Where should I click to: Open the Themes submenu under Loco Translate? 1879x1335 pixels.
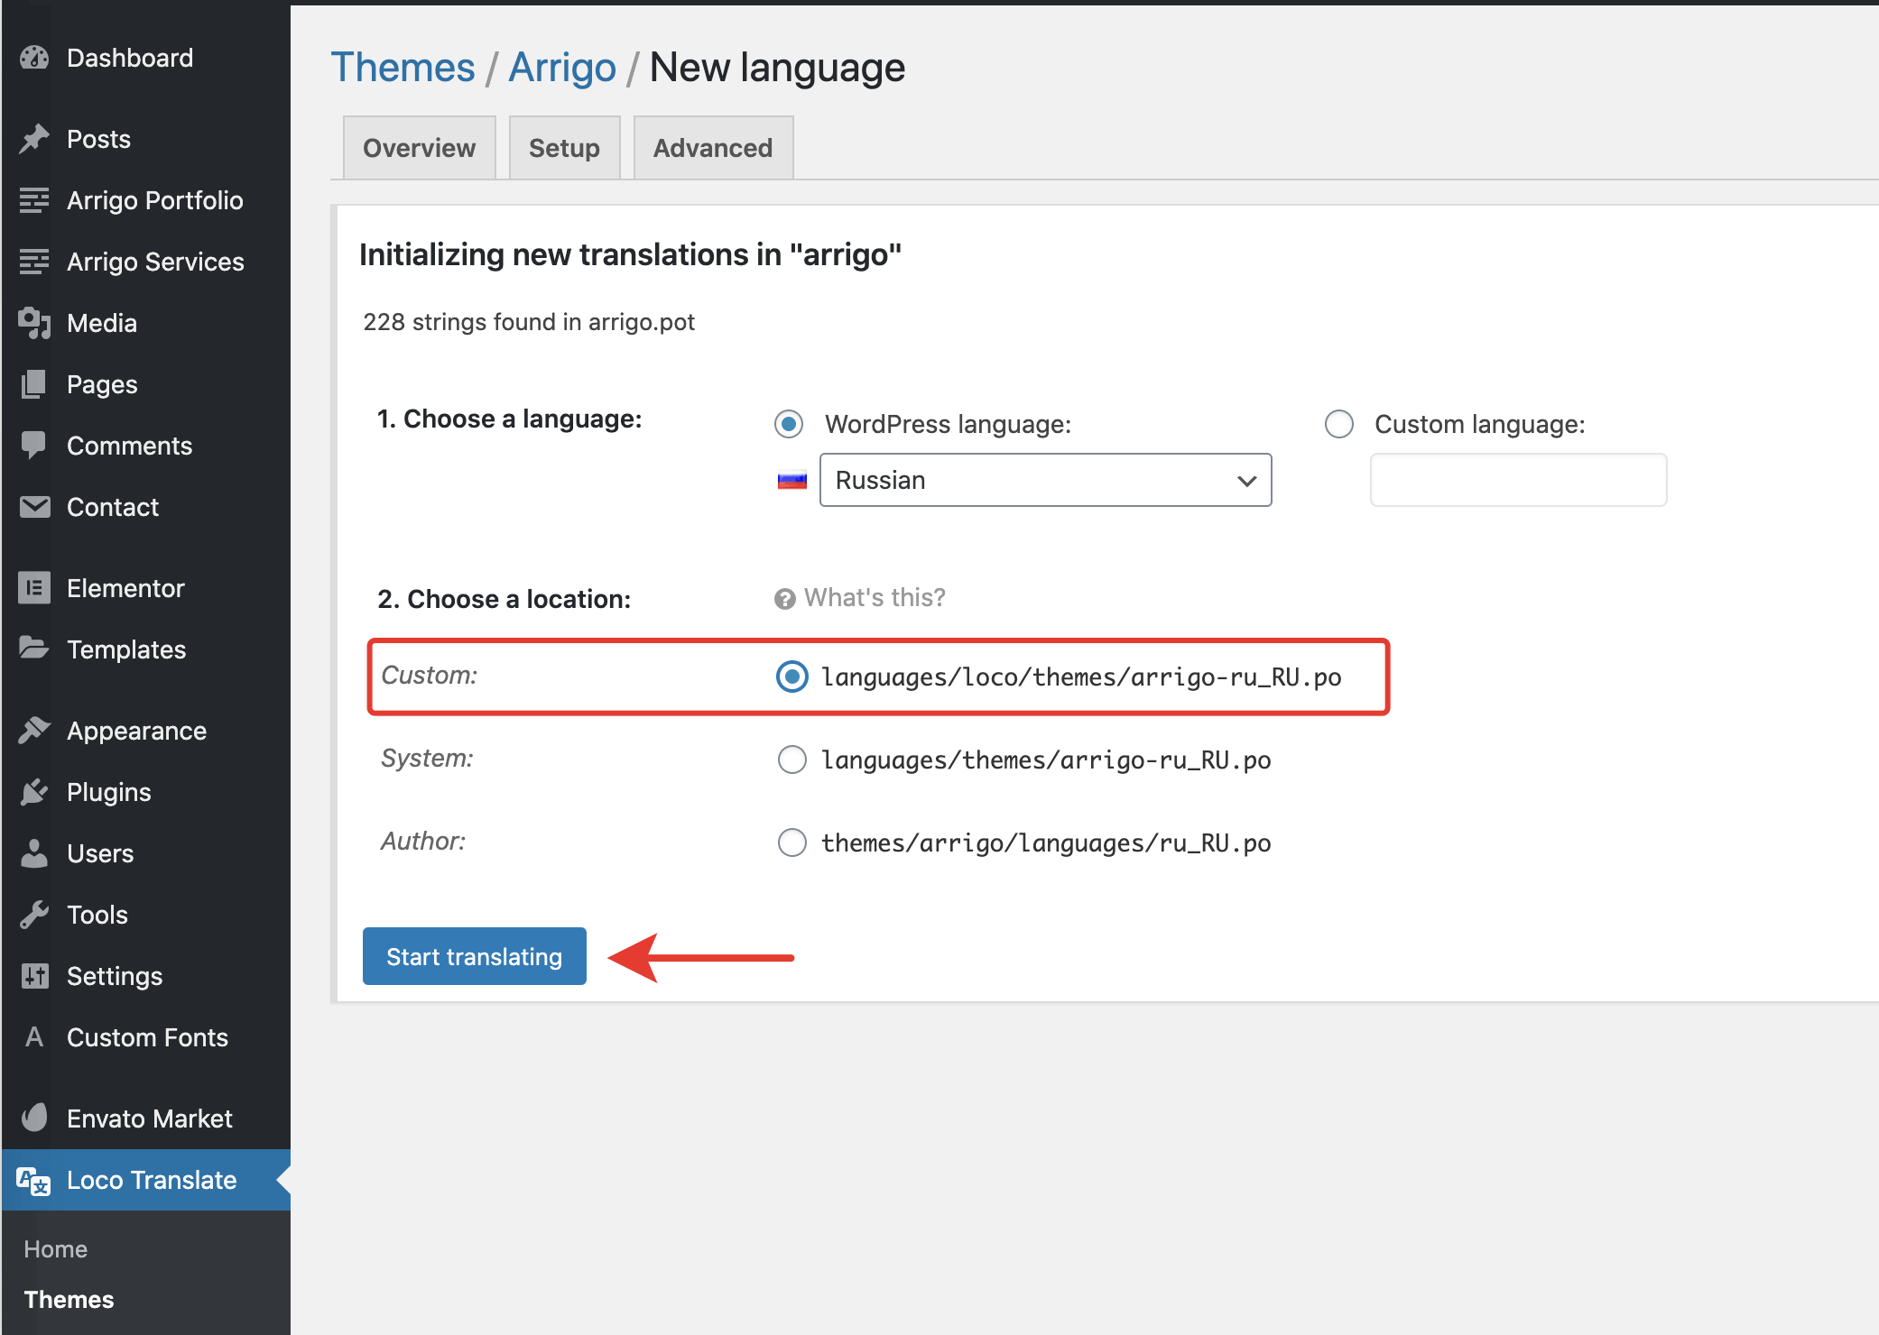coord(69,1299)
